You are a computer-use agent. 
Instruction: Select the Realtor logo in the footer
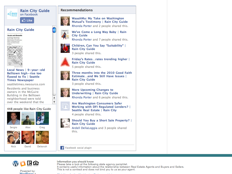point(29,163)
